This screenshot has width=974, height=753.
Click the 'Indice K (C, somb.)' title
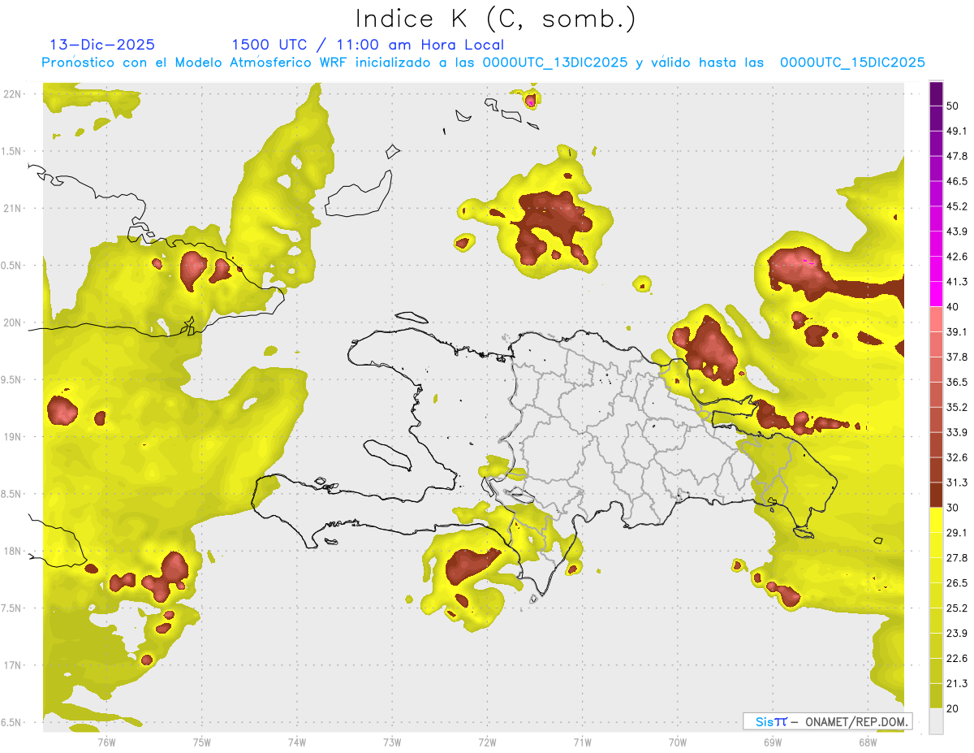pos(495,19)
